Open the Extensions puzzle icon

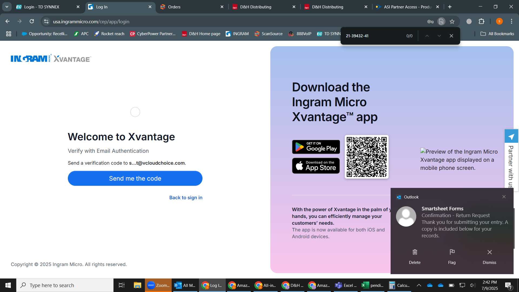(x=481, y=21)
